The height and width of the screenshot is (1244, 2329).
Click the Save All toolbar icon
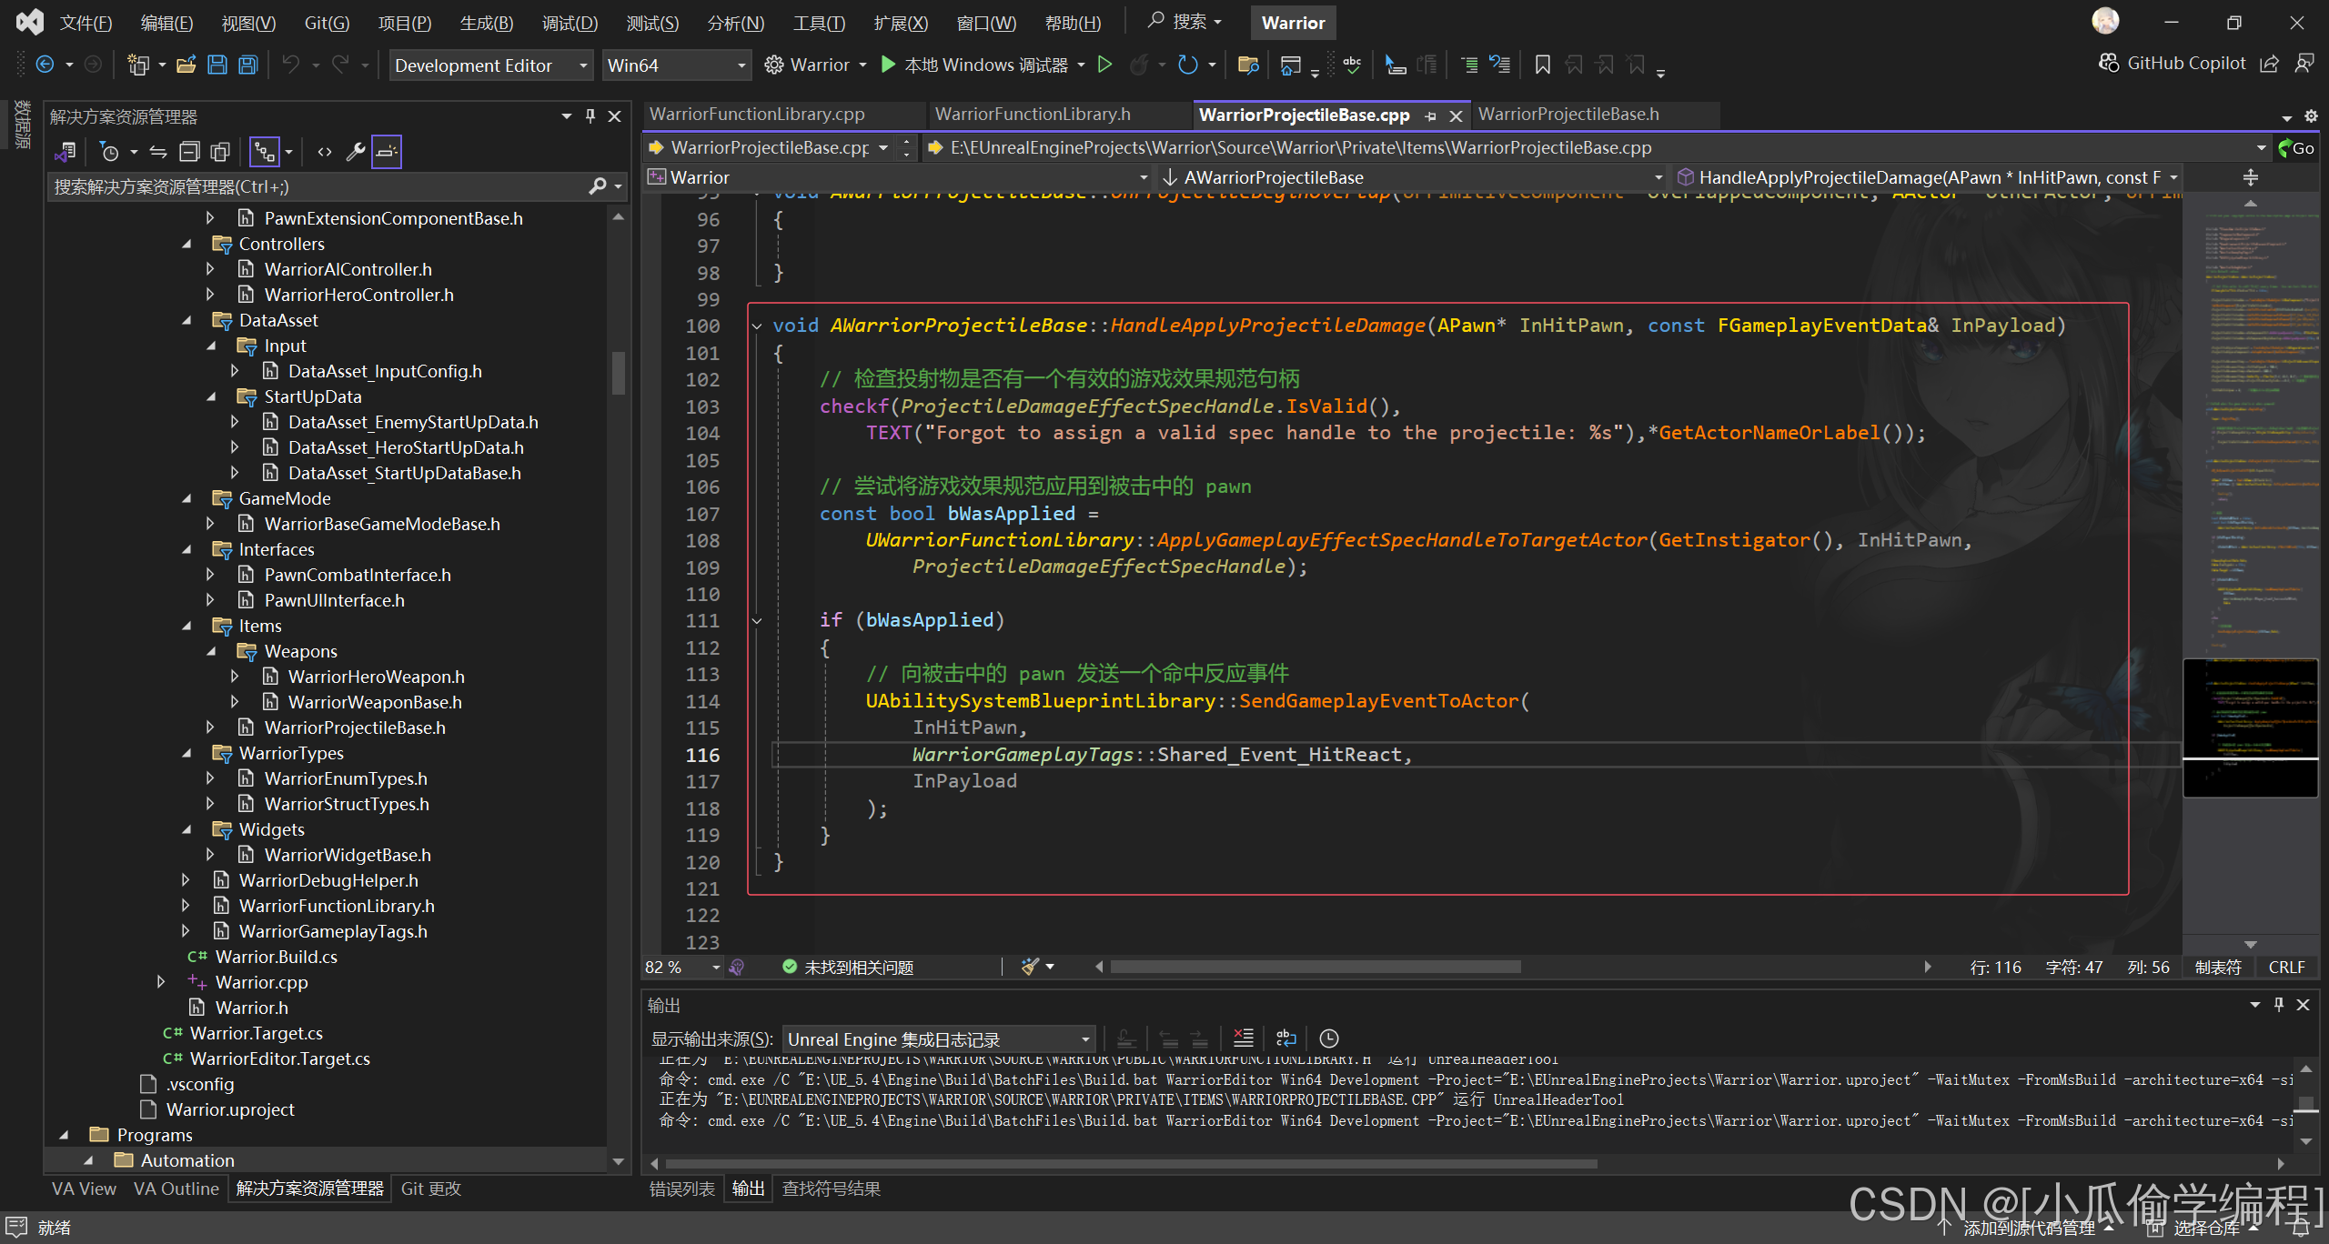point(248,65)
